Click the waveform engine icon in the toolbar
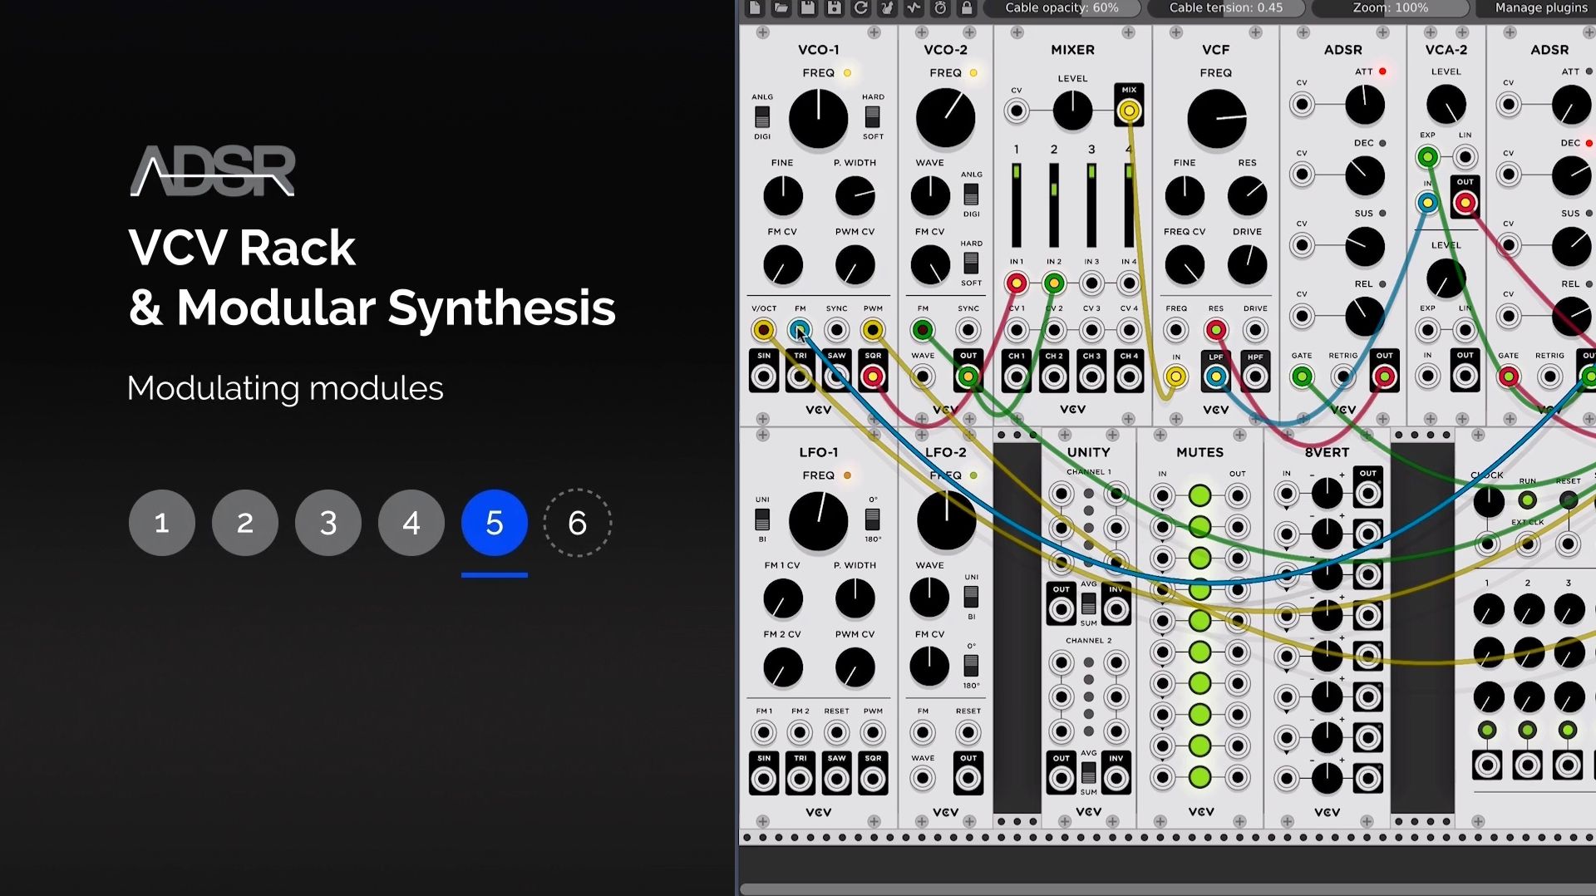The width and height of the screenshot is (1596, 896). point(913,8)
